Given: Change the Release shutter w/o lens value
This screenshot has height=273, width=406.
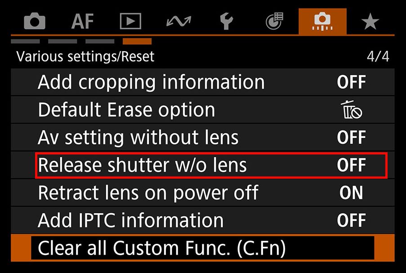Looking at the screenshot, I should (x=351, y=165).
